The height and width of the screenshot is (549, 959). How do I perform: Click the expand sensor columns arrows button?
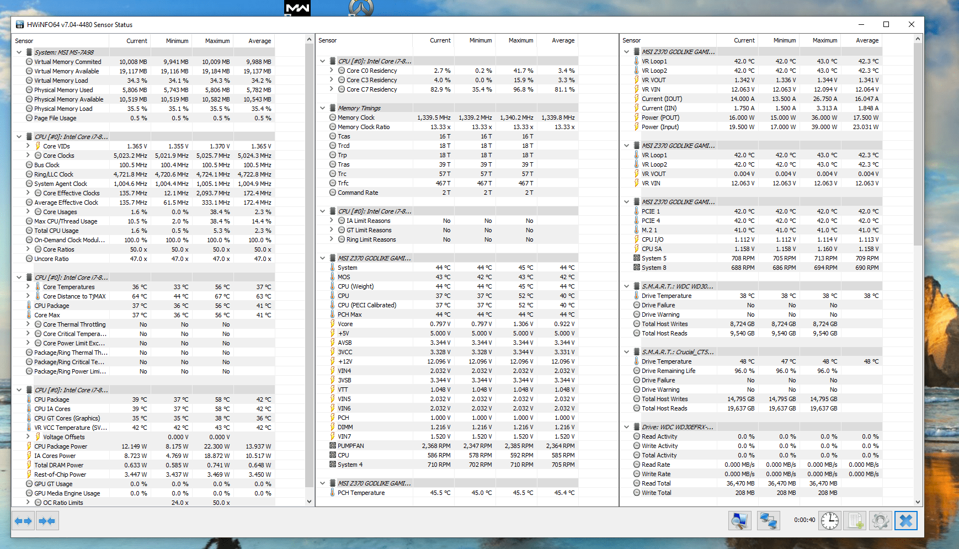pyautogui.click(x=23, y=521)
